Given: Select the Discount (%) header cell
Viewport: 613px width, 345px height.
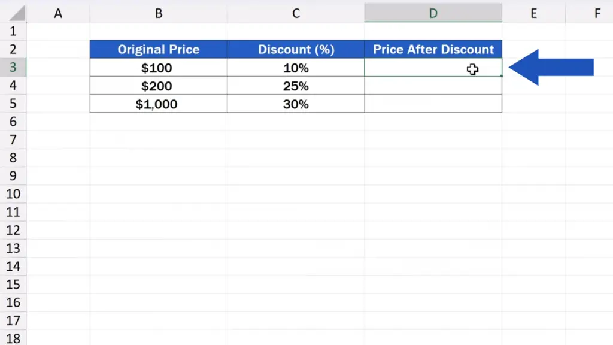Looking at the screenshot, I should pyautogui.click(x=296, y=49).
